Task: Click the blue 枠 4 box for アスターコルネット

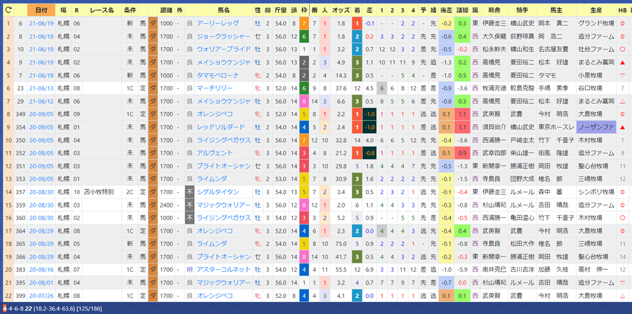Action: 304,270
